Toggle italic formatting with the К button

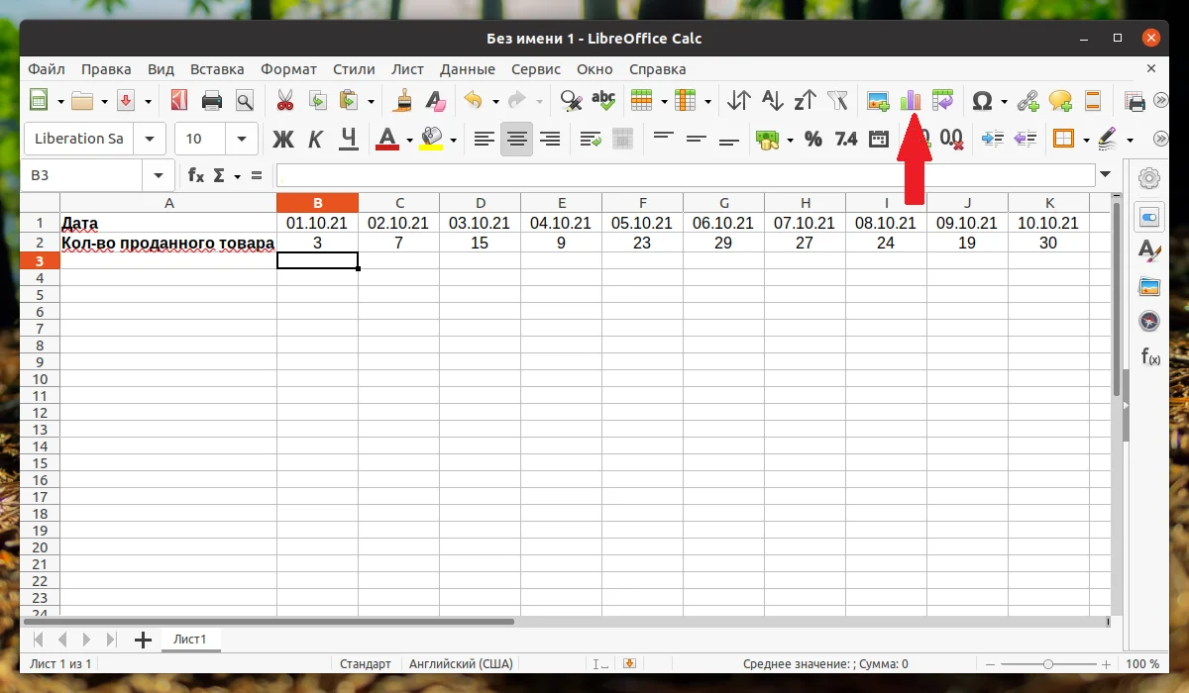(315, 139)
